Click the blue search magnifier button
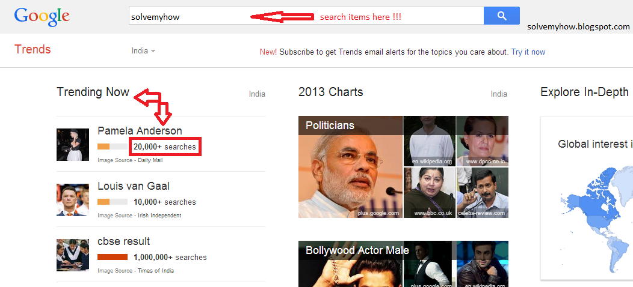633x287 pixels. [x=501, y=16]
